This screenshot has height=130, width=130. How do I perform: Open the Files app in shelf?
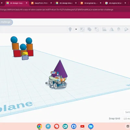click(x=91, y=126)
